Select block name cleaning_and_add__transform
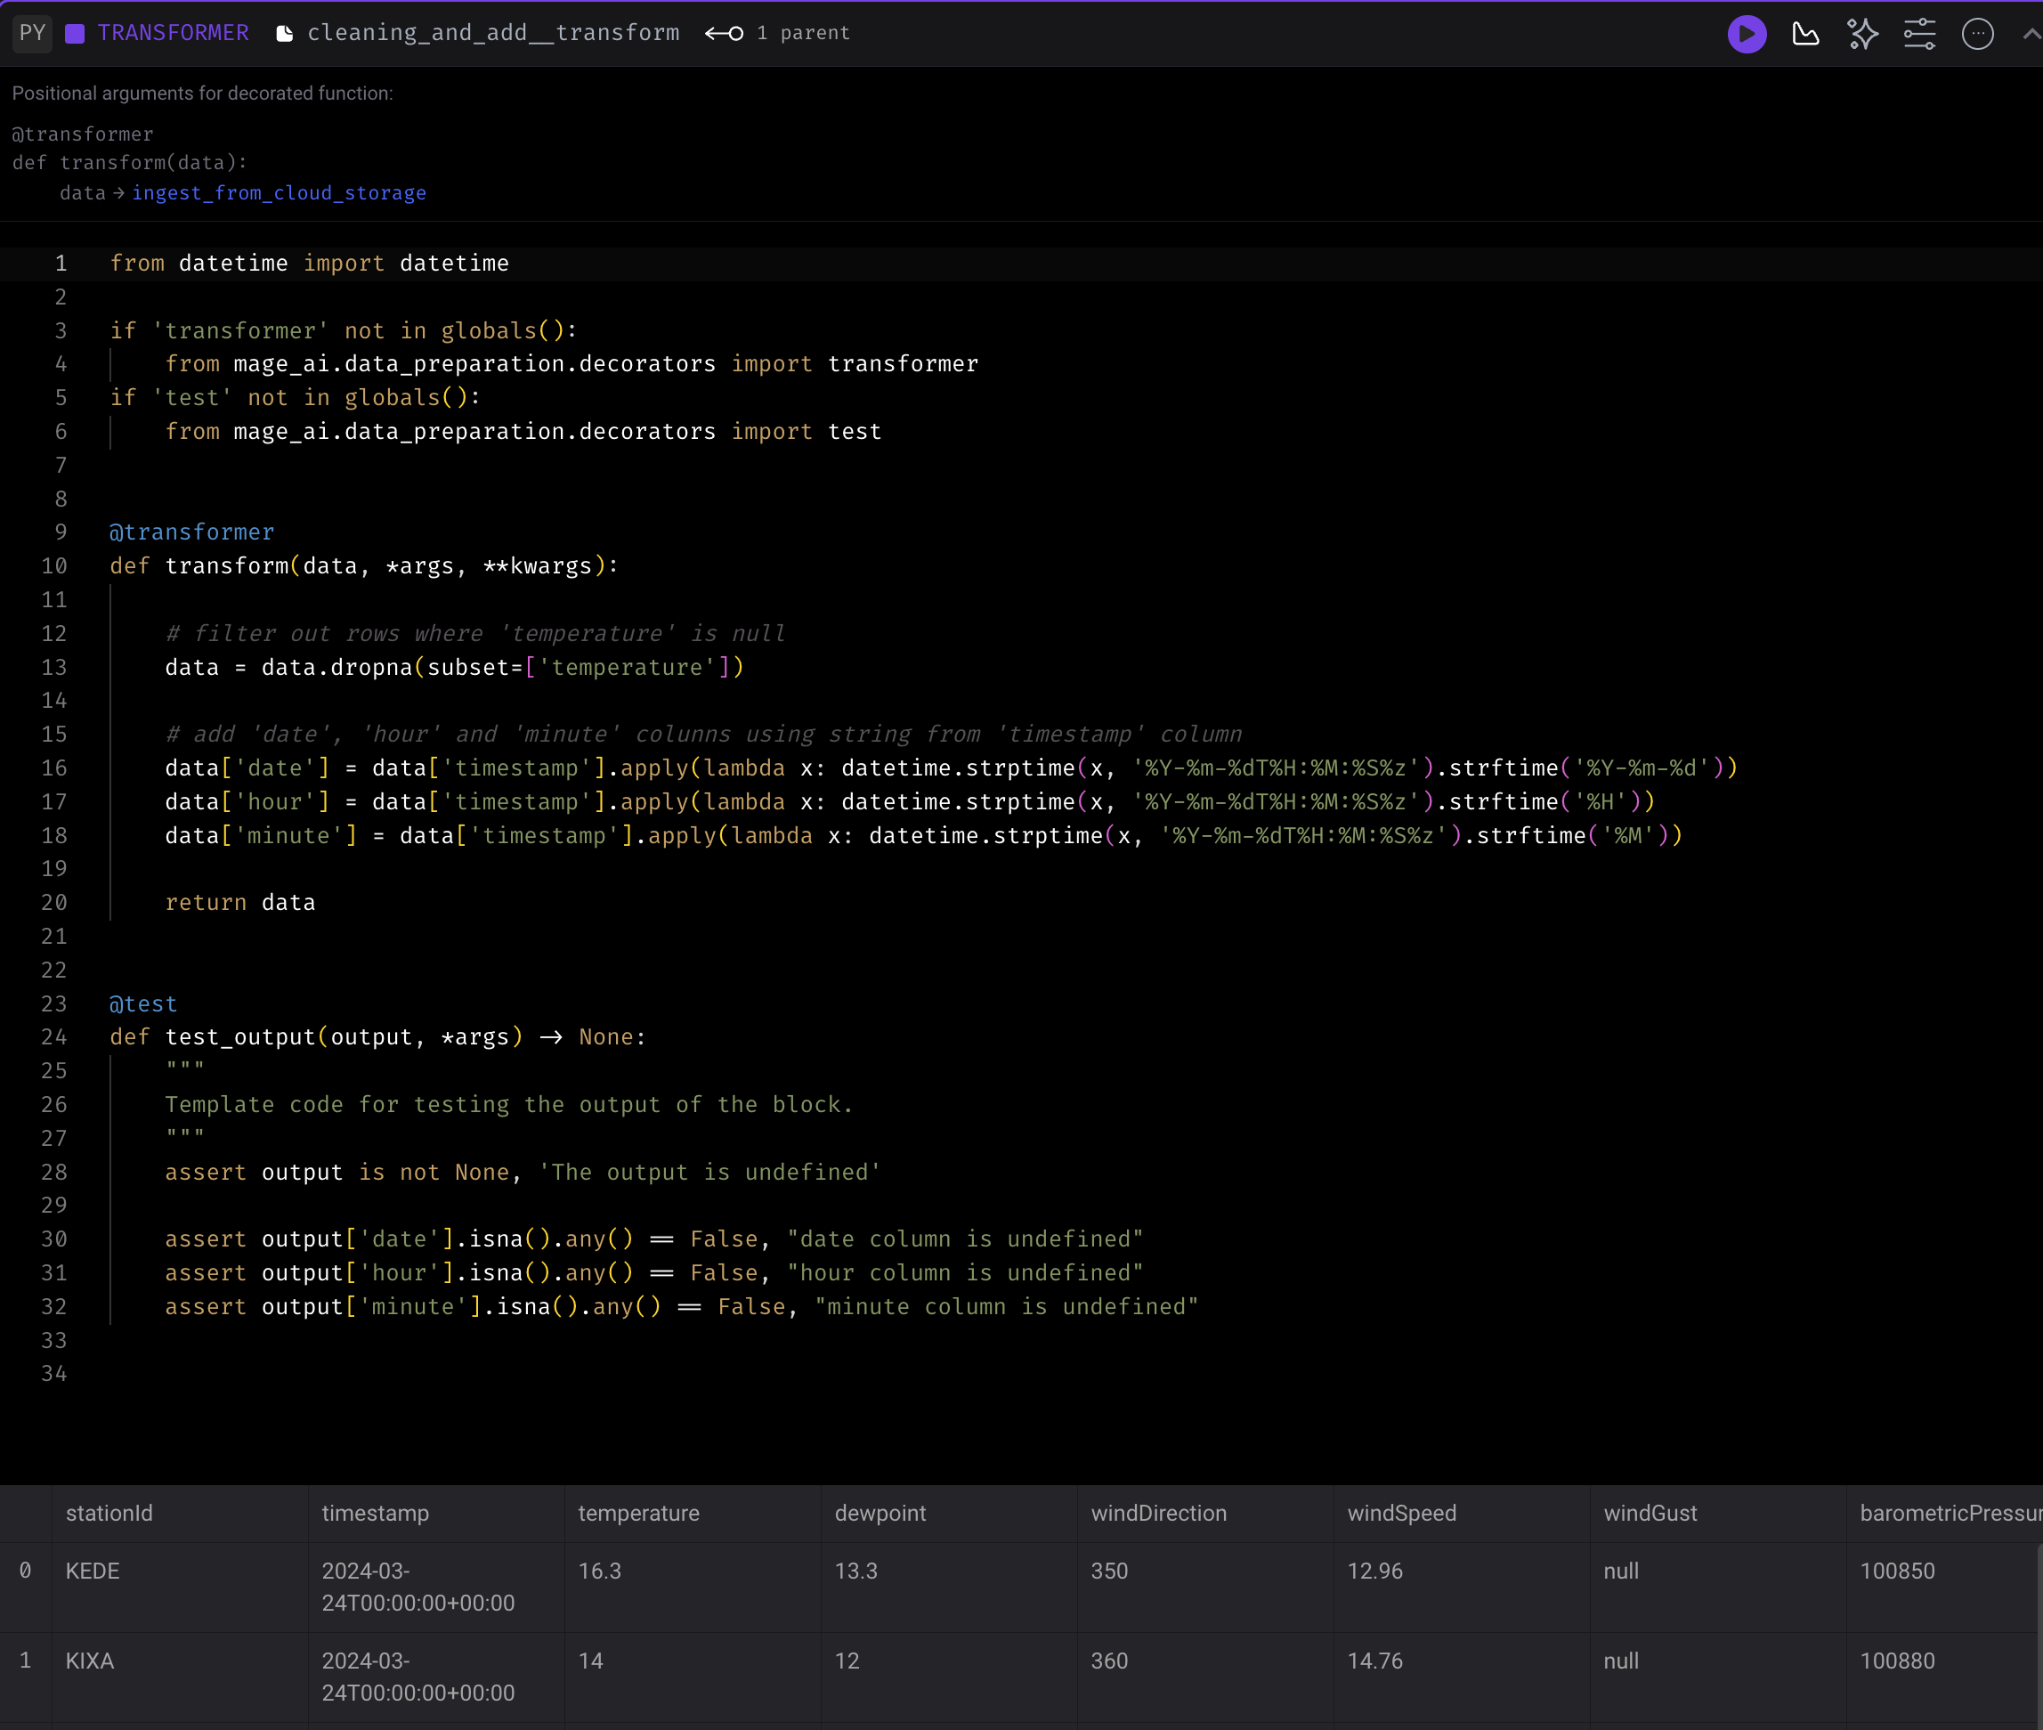The image size is (2043, 1730). 493,33
